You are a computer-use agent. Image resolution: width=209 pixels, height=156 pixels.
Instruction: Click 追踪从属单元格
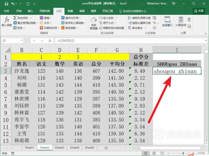pyautogui.click(x=139, y=23)
